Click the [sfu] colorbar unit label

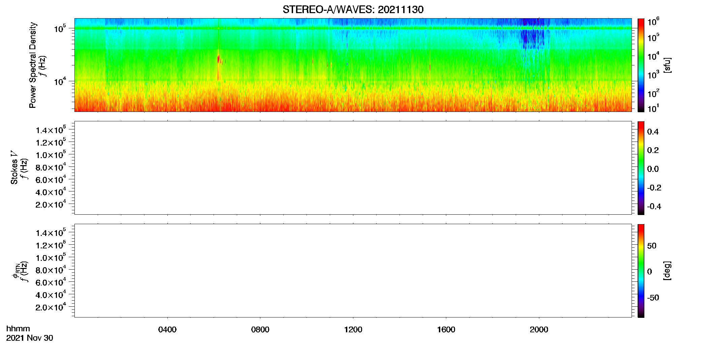coord(667,65)
